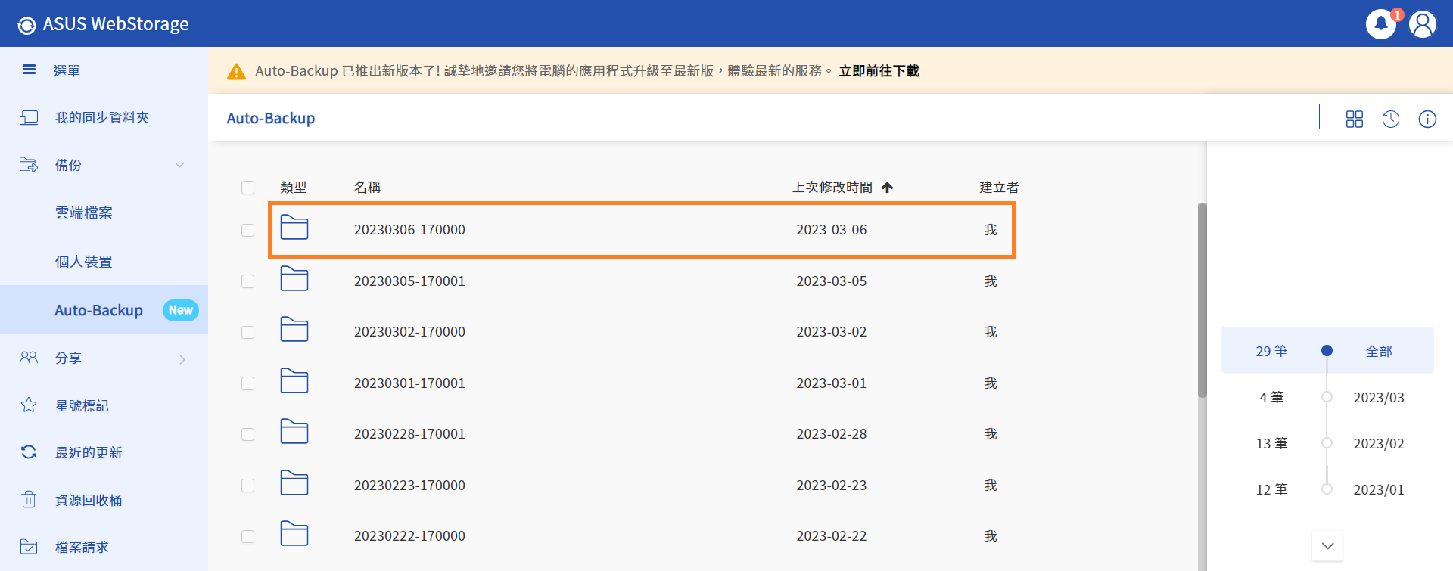The height and width of the screenshot is (571, 1453).
Task: Click folder icon for 20230222-170000
Action: tap(294, 534)
